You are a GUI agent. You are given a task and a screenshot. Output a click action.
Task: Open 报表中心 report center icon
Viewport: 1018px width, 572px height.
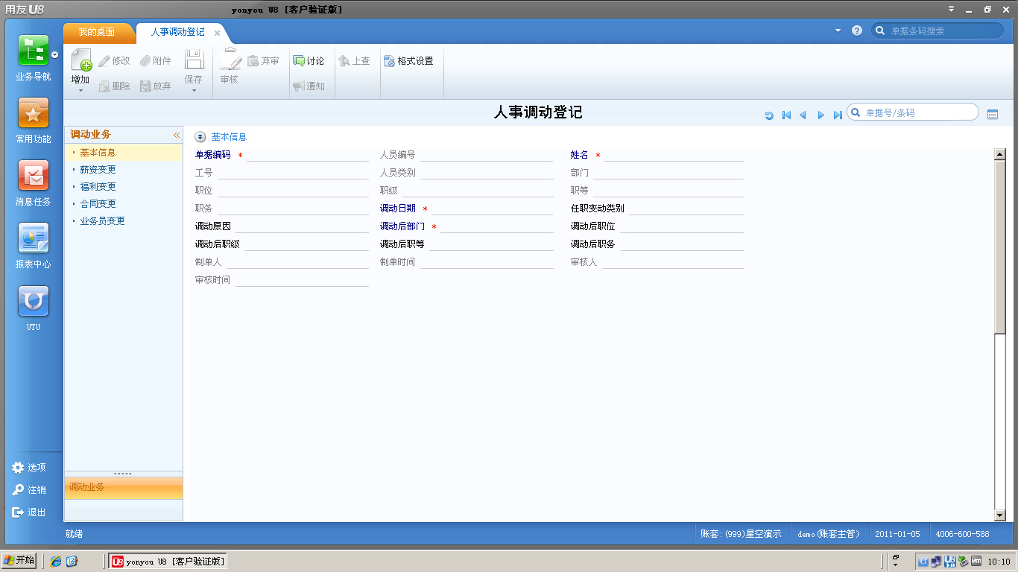(34, 238)
